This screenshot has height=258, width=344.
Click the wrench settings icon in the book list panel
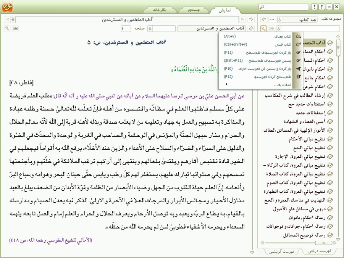263,28
